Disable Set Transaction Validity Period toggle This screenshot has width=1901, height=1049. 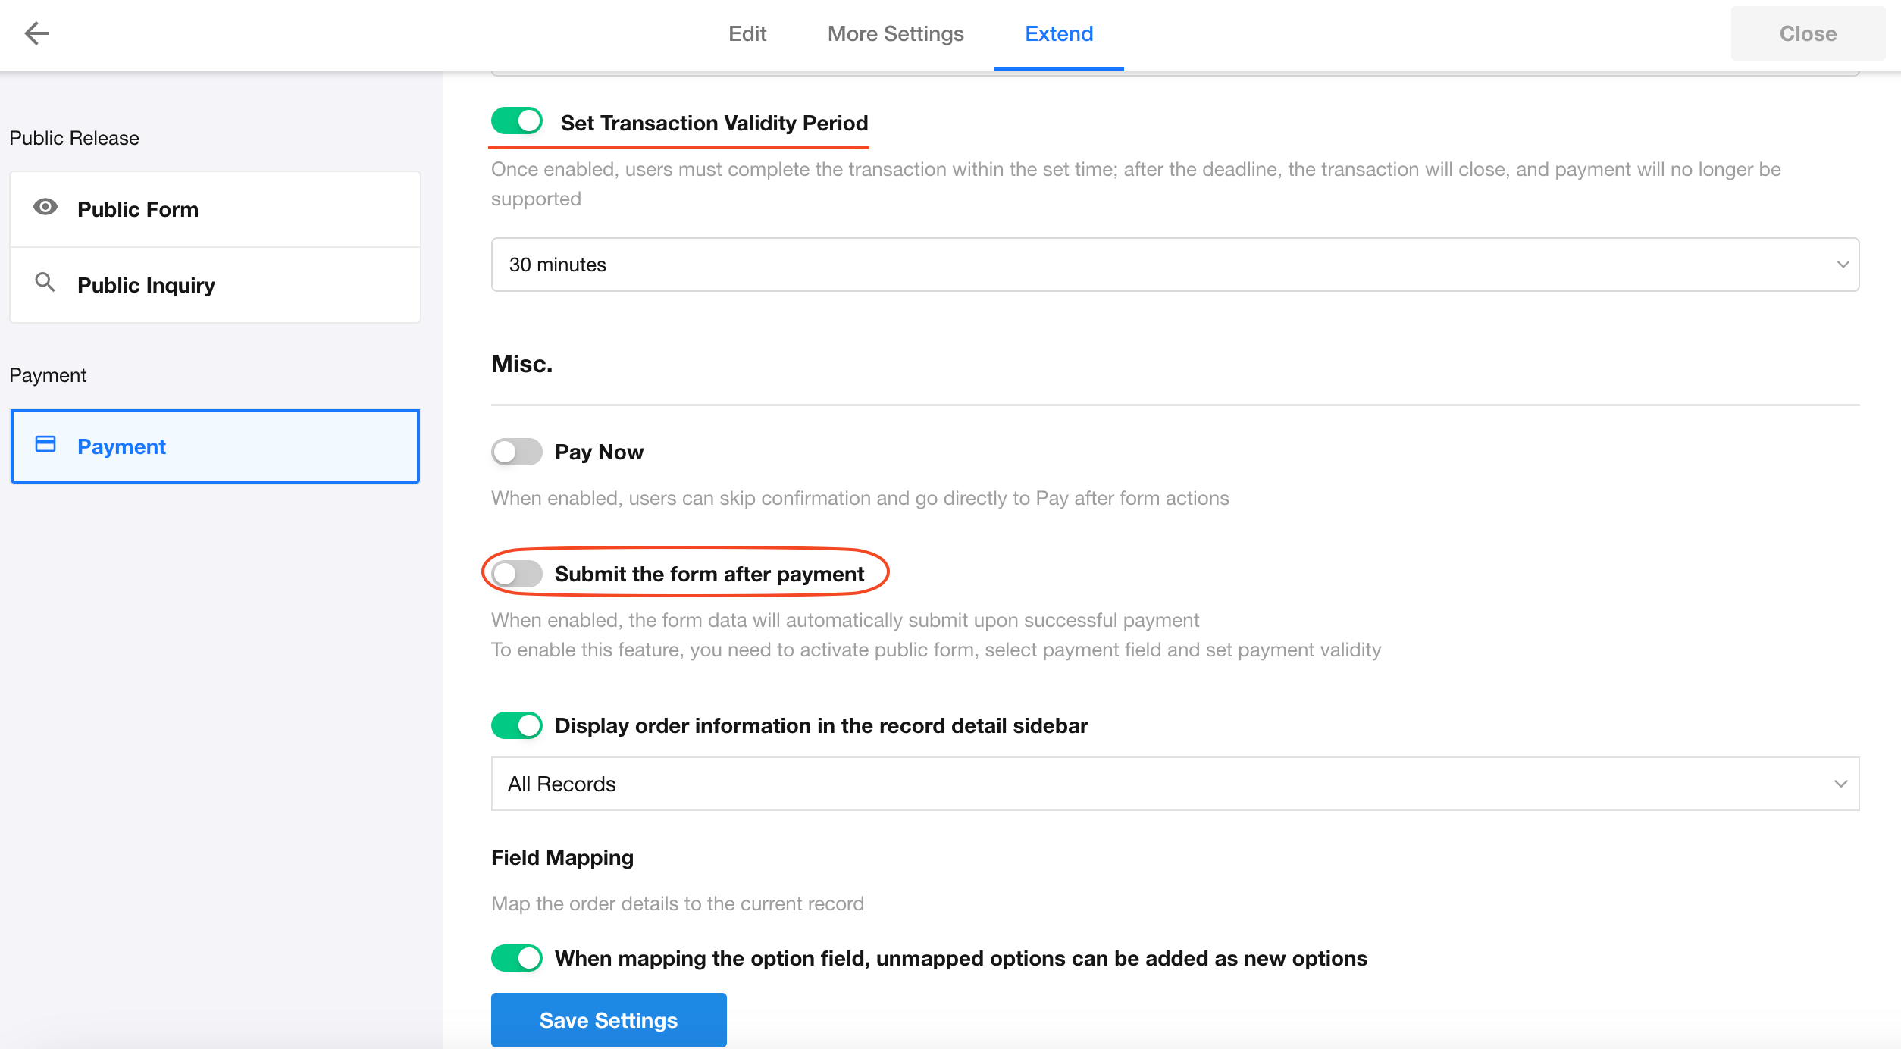pos(517,121)
